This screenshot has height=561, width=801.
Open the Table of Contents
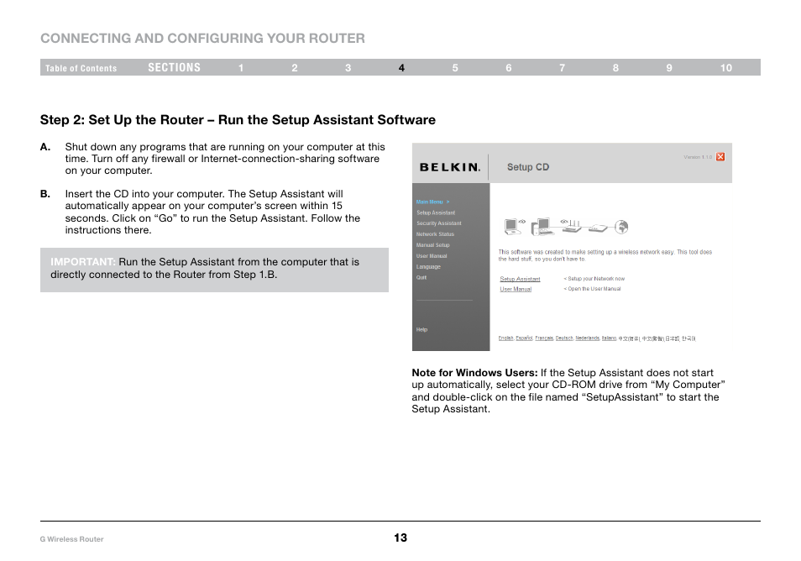pos(81,68)
